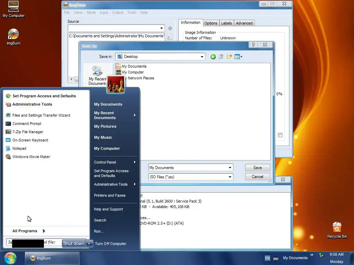Open the Views menu icon in Save As
354x265 pixels.
coord(238,57)
